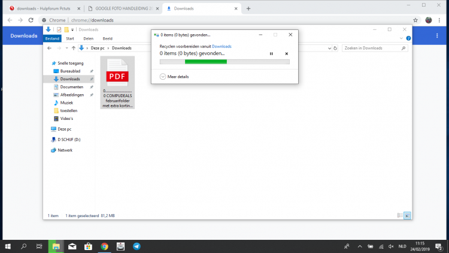Open Bureaublad in the Snelle toegang list

69,71
